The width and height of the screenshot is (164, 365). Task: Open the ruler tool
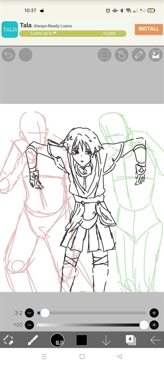click(139, 55)
